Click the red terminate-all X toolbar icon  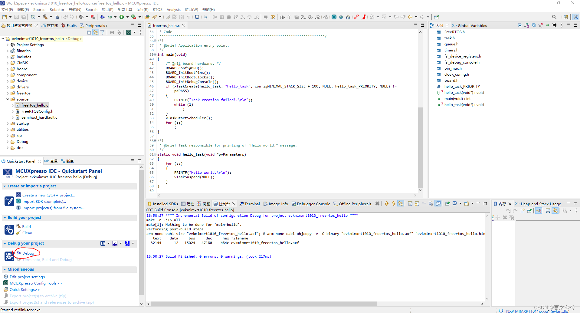click(x=93, y=17)
